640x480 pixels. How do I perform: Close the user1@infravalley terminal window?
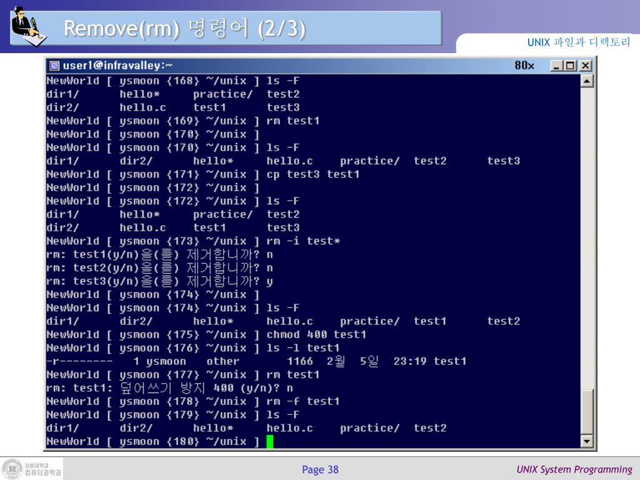click(x=585, y=66)
